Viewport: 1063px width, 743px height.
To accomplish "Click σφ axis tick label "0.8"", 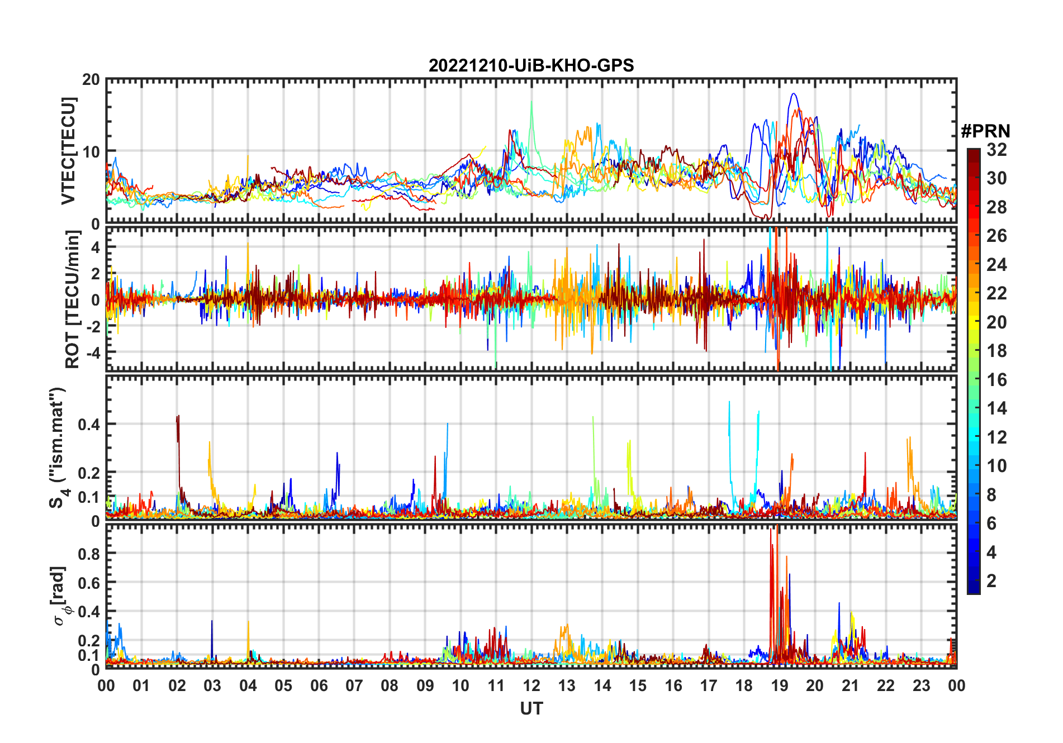I will point(89,554).
